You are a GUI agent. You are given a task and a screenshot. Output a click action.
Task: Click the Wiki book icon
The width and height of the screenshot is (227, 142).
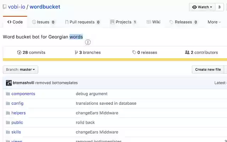149,22
